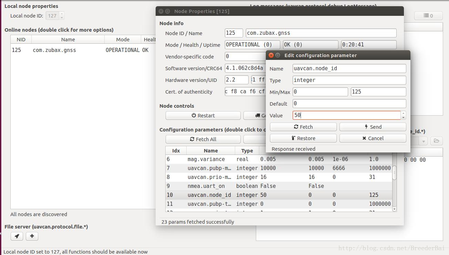The width and height of the screenshot is (449, 255).
Task: Click the parameters table vertical scrollbar
Action: [x=394, y=172]
